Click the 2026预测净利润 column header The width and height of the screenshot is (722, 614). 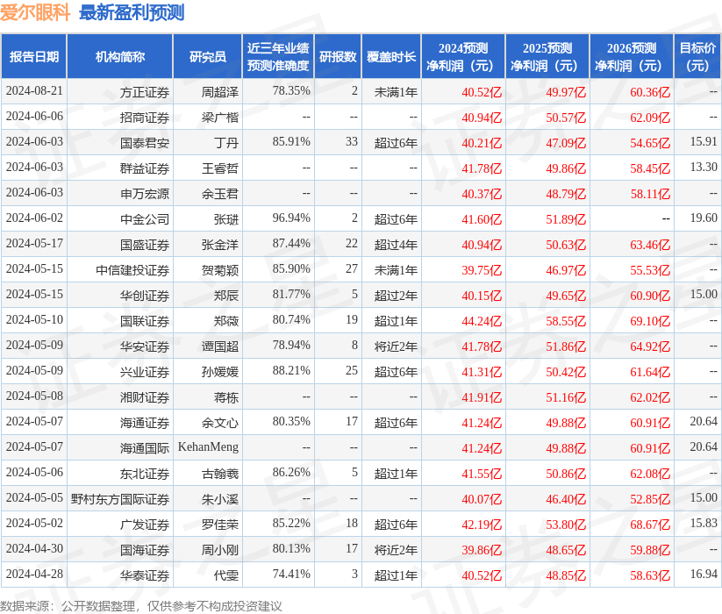click(x=632, y=57)
